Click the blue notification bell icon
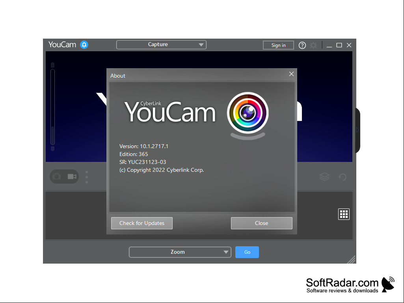The height and width of the screenshot is (303, 404). click(84, 45)
